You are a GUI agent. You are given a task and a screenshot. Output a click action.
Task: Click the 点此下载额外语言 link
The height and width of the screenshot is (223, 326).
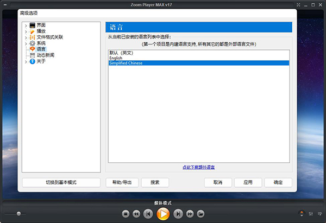(x=198, y=167)
